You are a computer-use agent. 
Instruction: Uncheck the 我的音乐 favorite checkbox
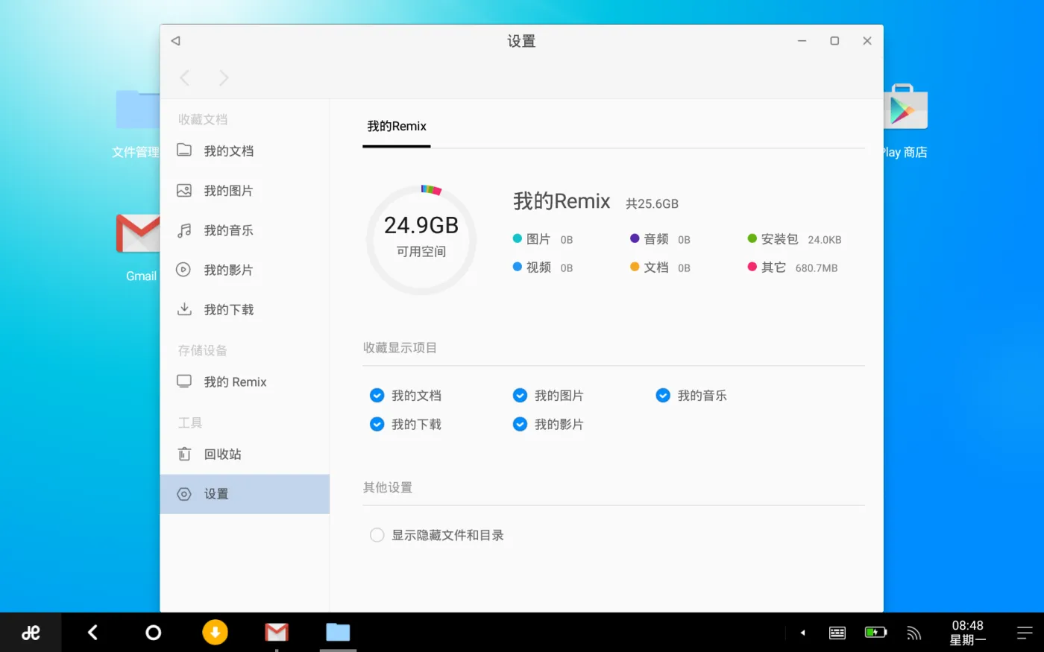pyautogui.click(x=663, y=396)
